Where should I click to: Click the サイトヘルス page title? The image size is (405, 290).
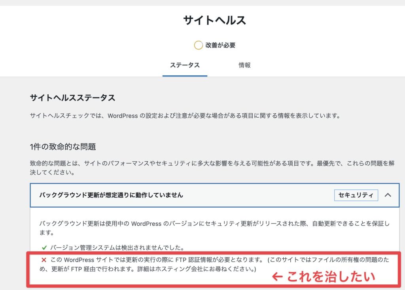coord(214,20)
